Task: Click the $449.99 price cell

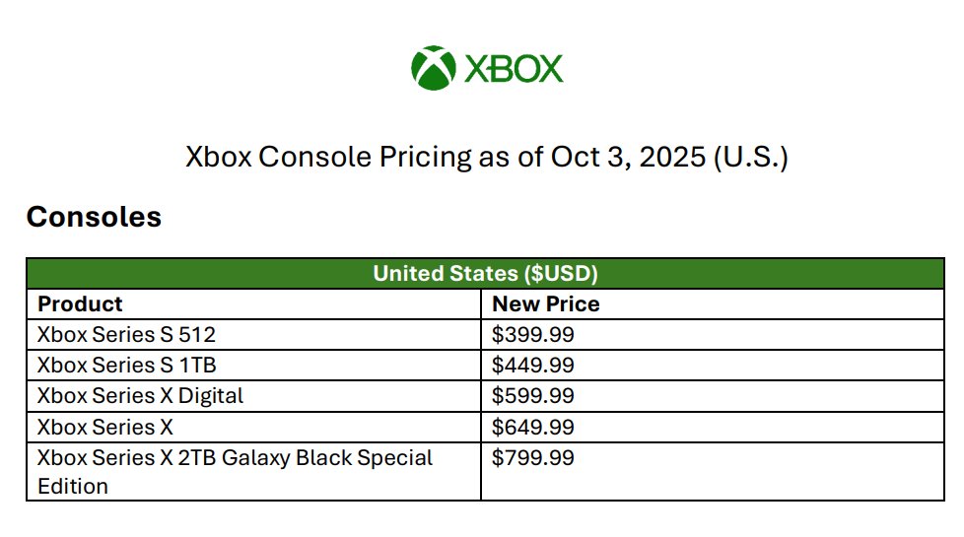Action: 532,365
